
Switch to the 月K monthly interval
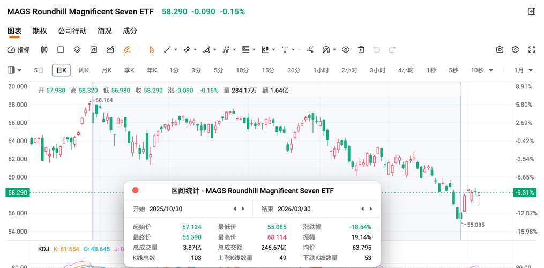pos(106,70)
